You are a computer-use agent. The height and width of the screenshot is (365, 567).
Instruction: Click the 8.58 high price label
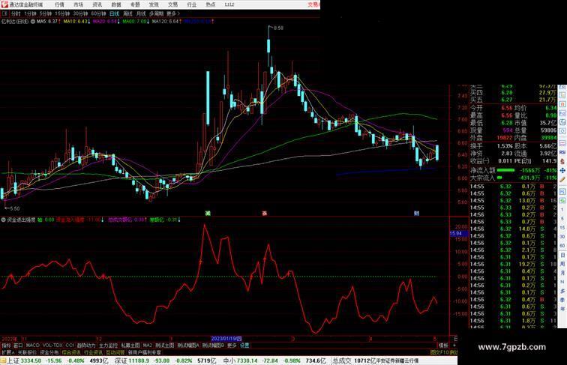pyautogui.click(x=279, y=28)
